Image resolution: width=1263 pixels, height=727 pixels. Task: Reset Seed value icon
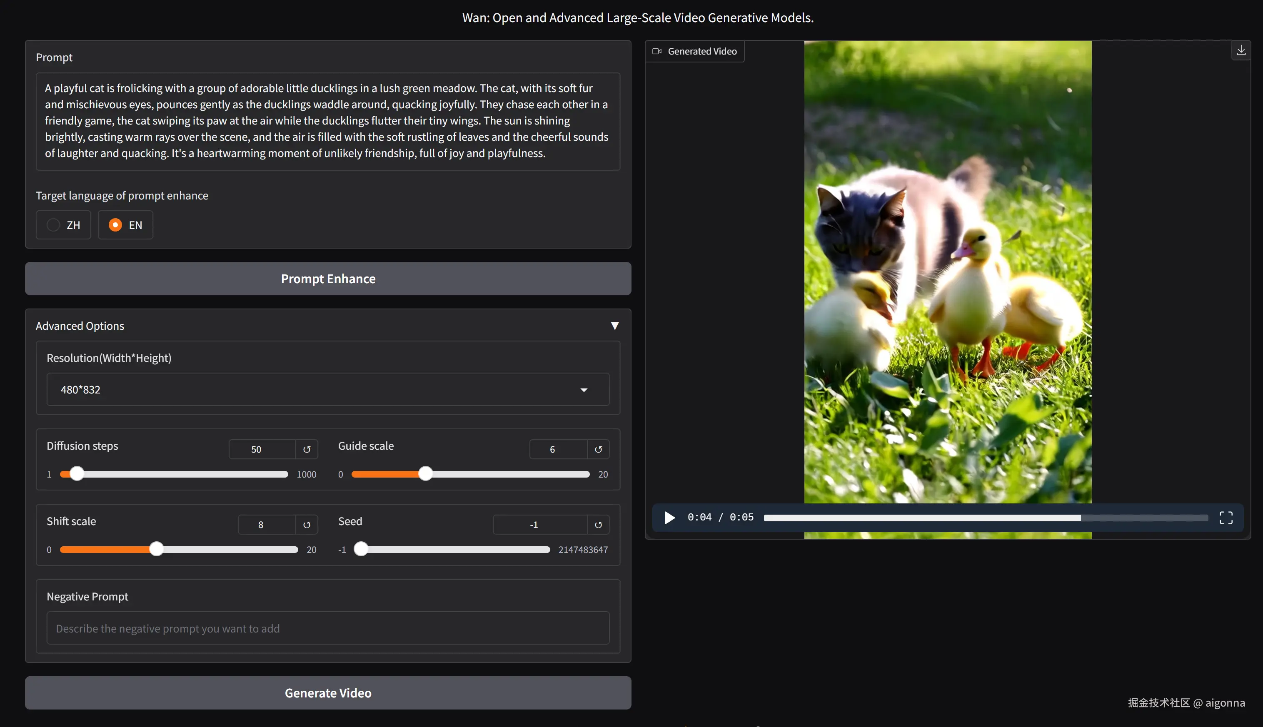[x=598, y=525]
